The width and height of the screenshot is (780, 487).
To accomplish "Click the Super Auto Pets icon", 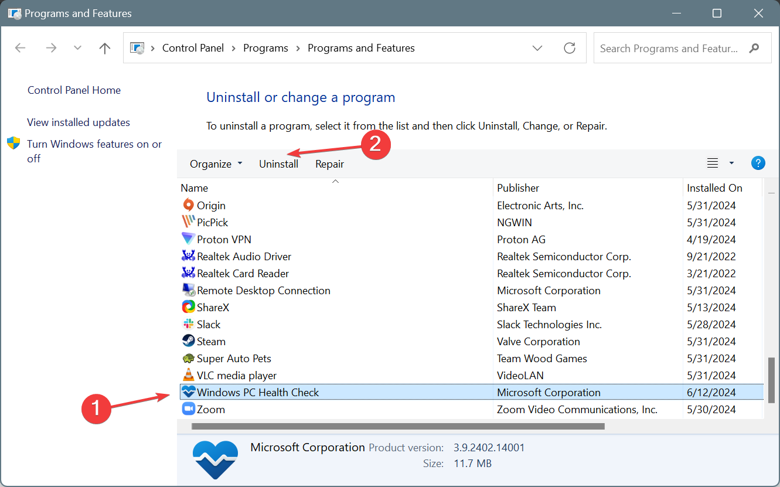I will [x=188, y=358].
